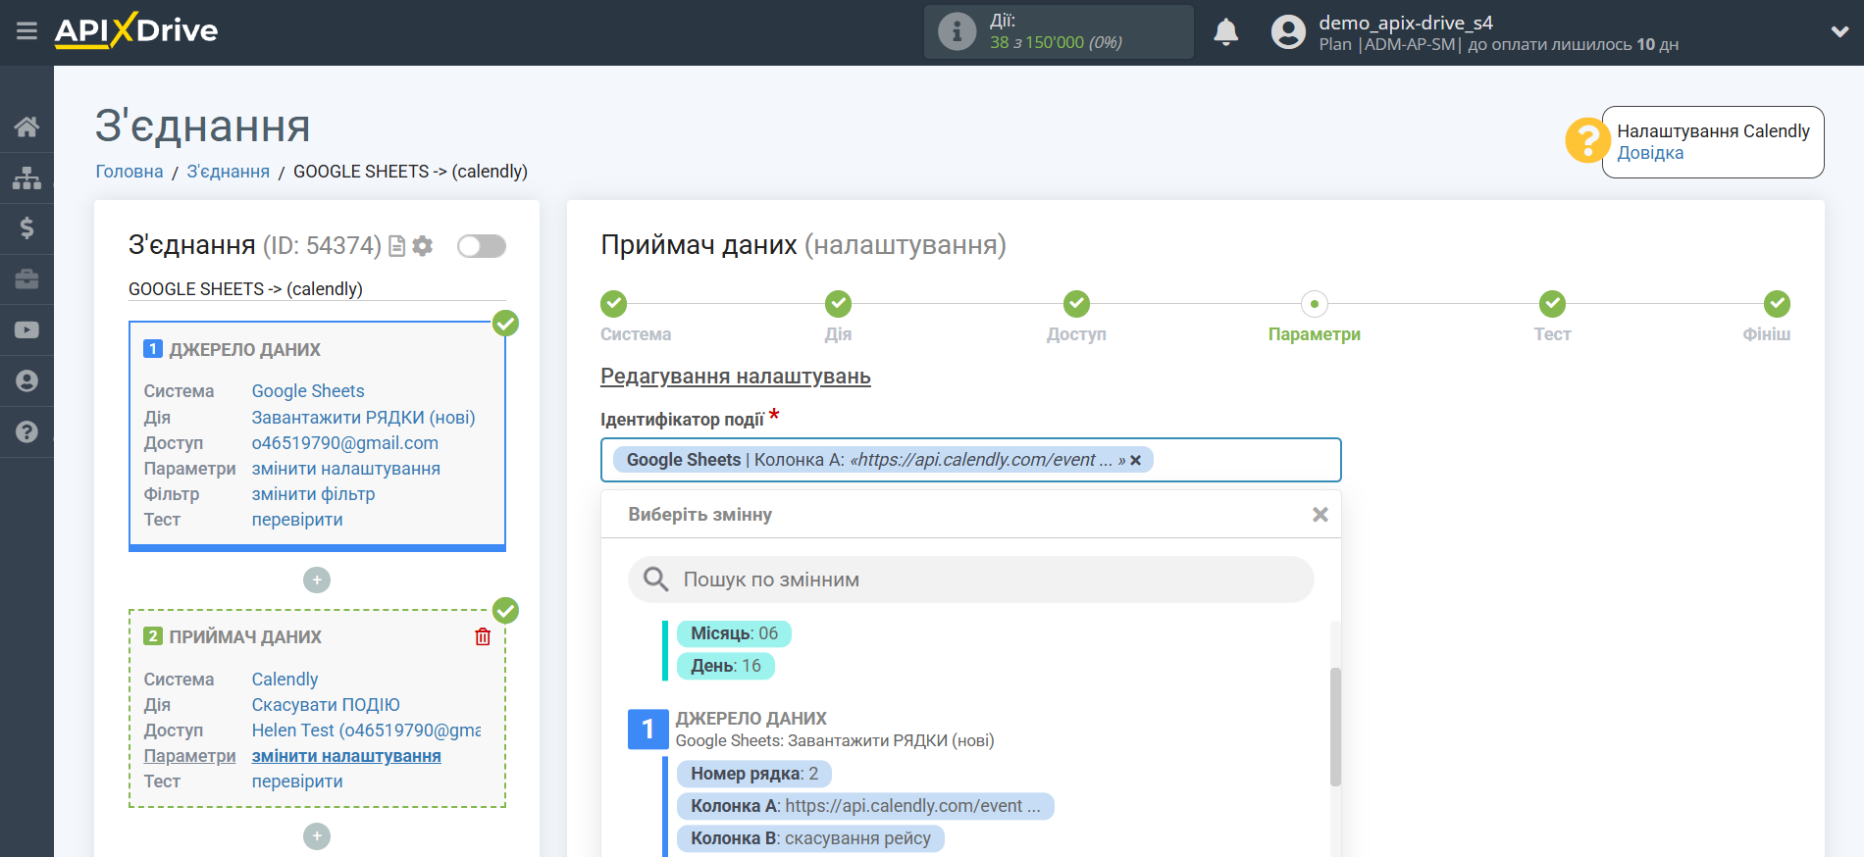The image size is (1864, 857).
Task: Go to the Доступ step
Action: (x=1076, y=304)
